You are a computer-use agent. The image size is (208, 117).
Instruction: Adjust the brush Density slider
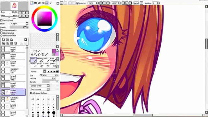click(x=50, y=82)
